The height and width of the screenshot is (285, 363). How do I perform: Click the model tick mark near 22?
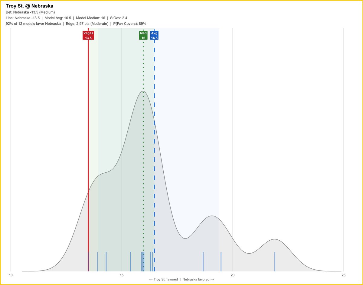pyautogui.click(x=275, y=261)
